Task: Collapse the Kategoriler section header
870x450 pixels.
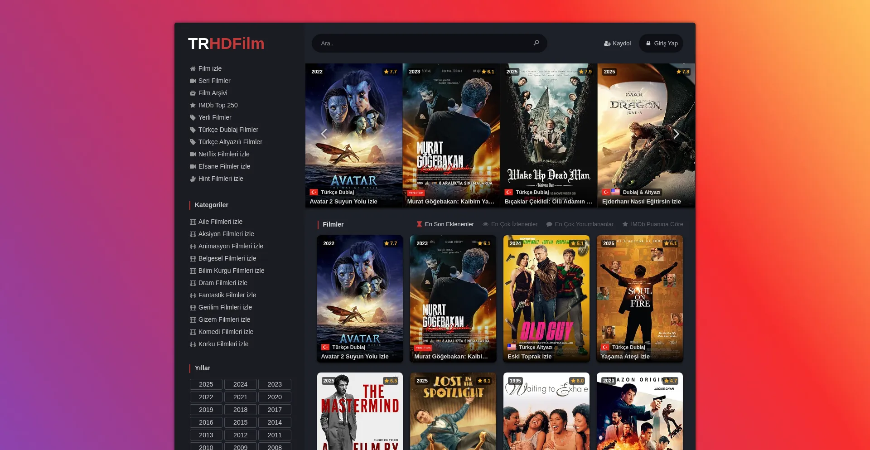Action: coord(211,205)
